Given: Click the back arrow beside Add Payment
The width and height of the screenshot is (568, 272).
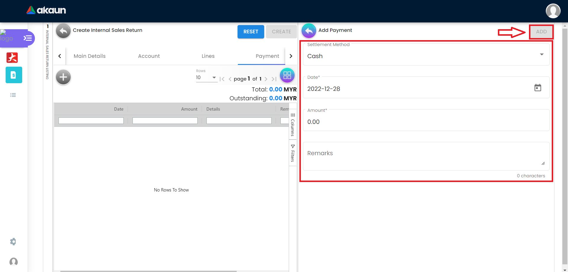Looking at the screenshot, I should 309,31.
